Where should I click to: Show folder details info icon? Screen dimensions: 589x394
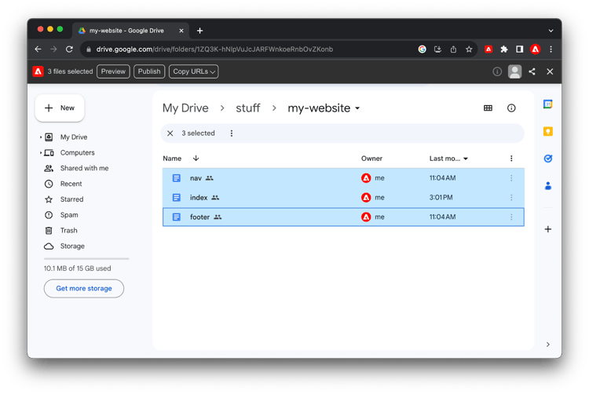click(x=511, y=108)
